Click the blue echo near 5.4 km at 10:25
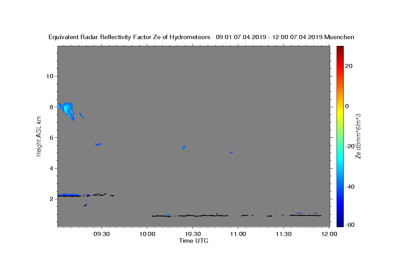 184,147
